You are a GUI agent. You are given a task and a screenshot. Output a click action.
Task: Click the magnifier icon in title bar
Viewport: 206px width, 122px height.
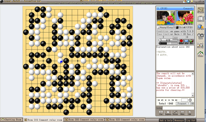tap(188, 2)
